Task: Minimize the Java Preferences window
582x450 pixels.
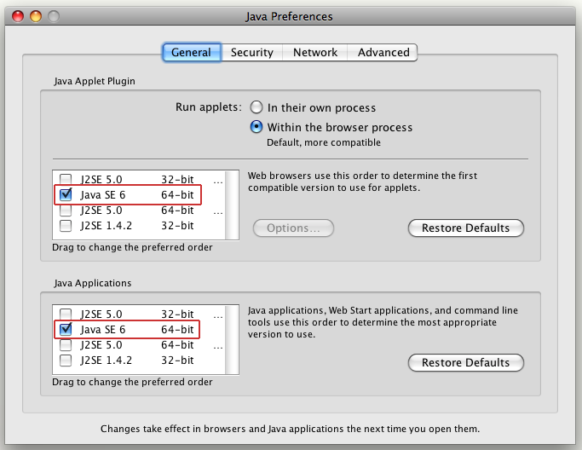Action: (36, 16)
